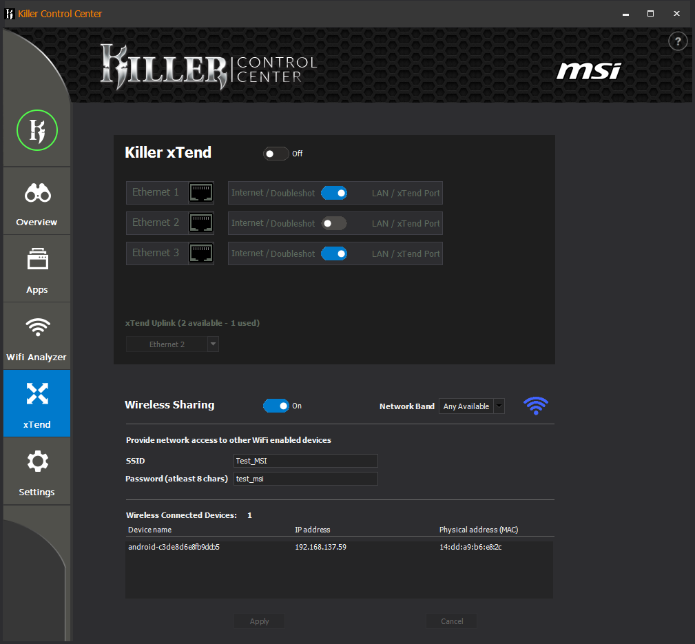695x644 pixels.
Task: Close the Killer Control Center window
Action: pos(676,14)
